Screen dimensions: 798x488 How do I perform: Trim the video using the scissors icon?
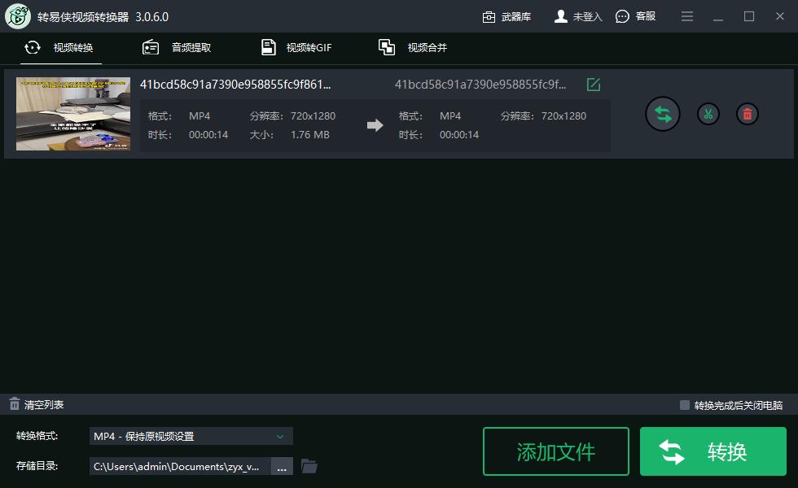pyautogui.click(x=708, y=114)
